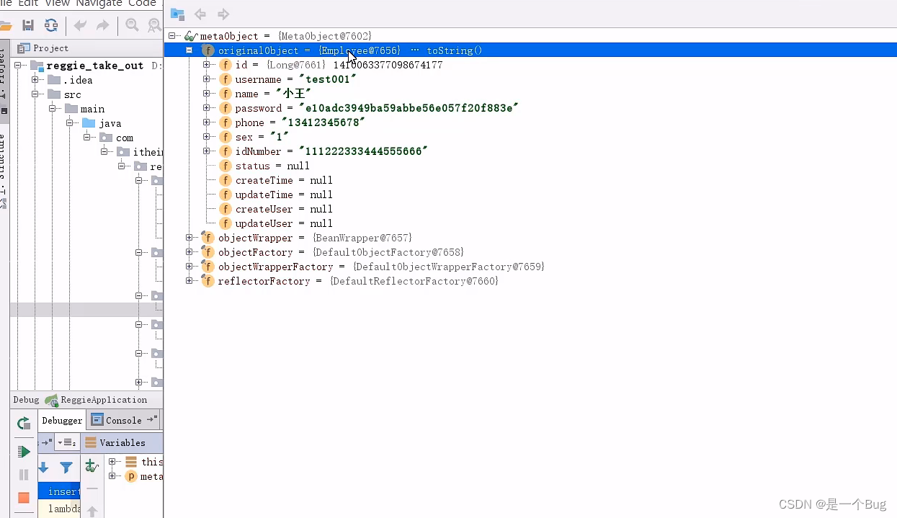Click the Console tab window icon
Viewport: 897px width, 518px height.
click(97, 420)
